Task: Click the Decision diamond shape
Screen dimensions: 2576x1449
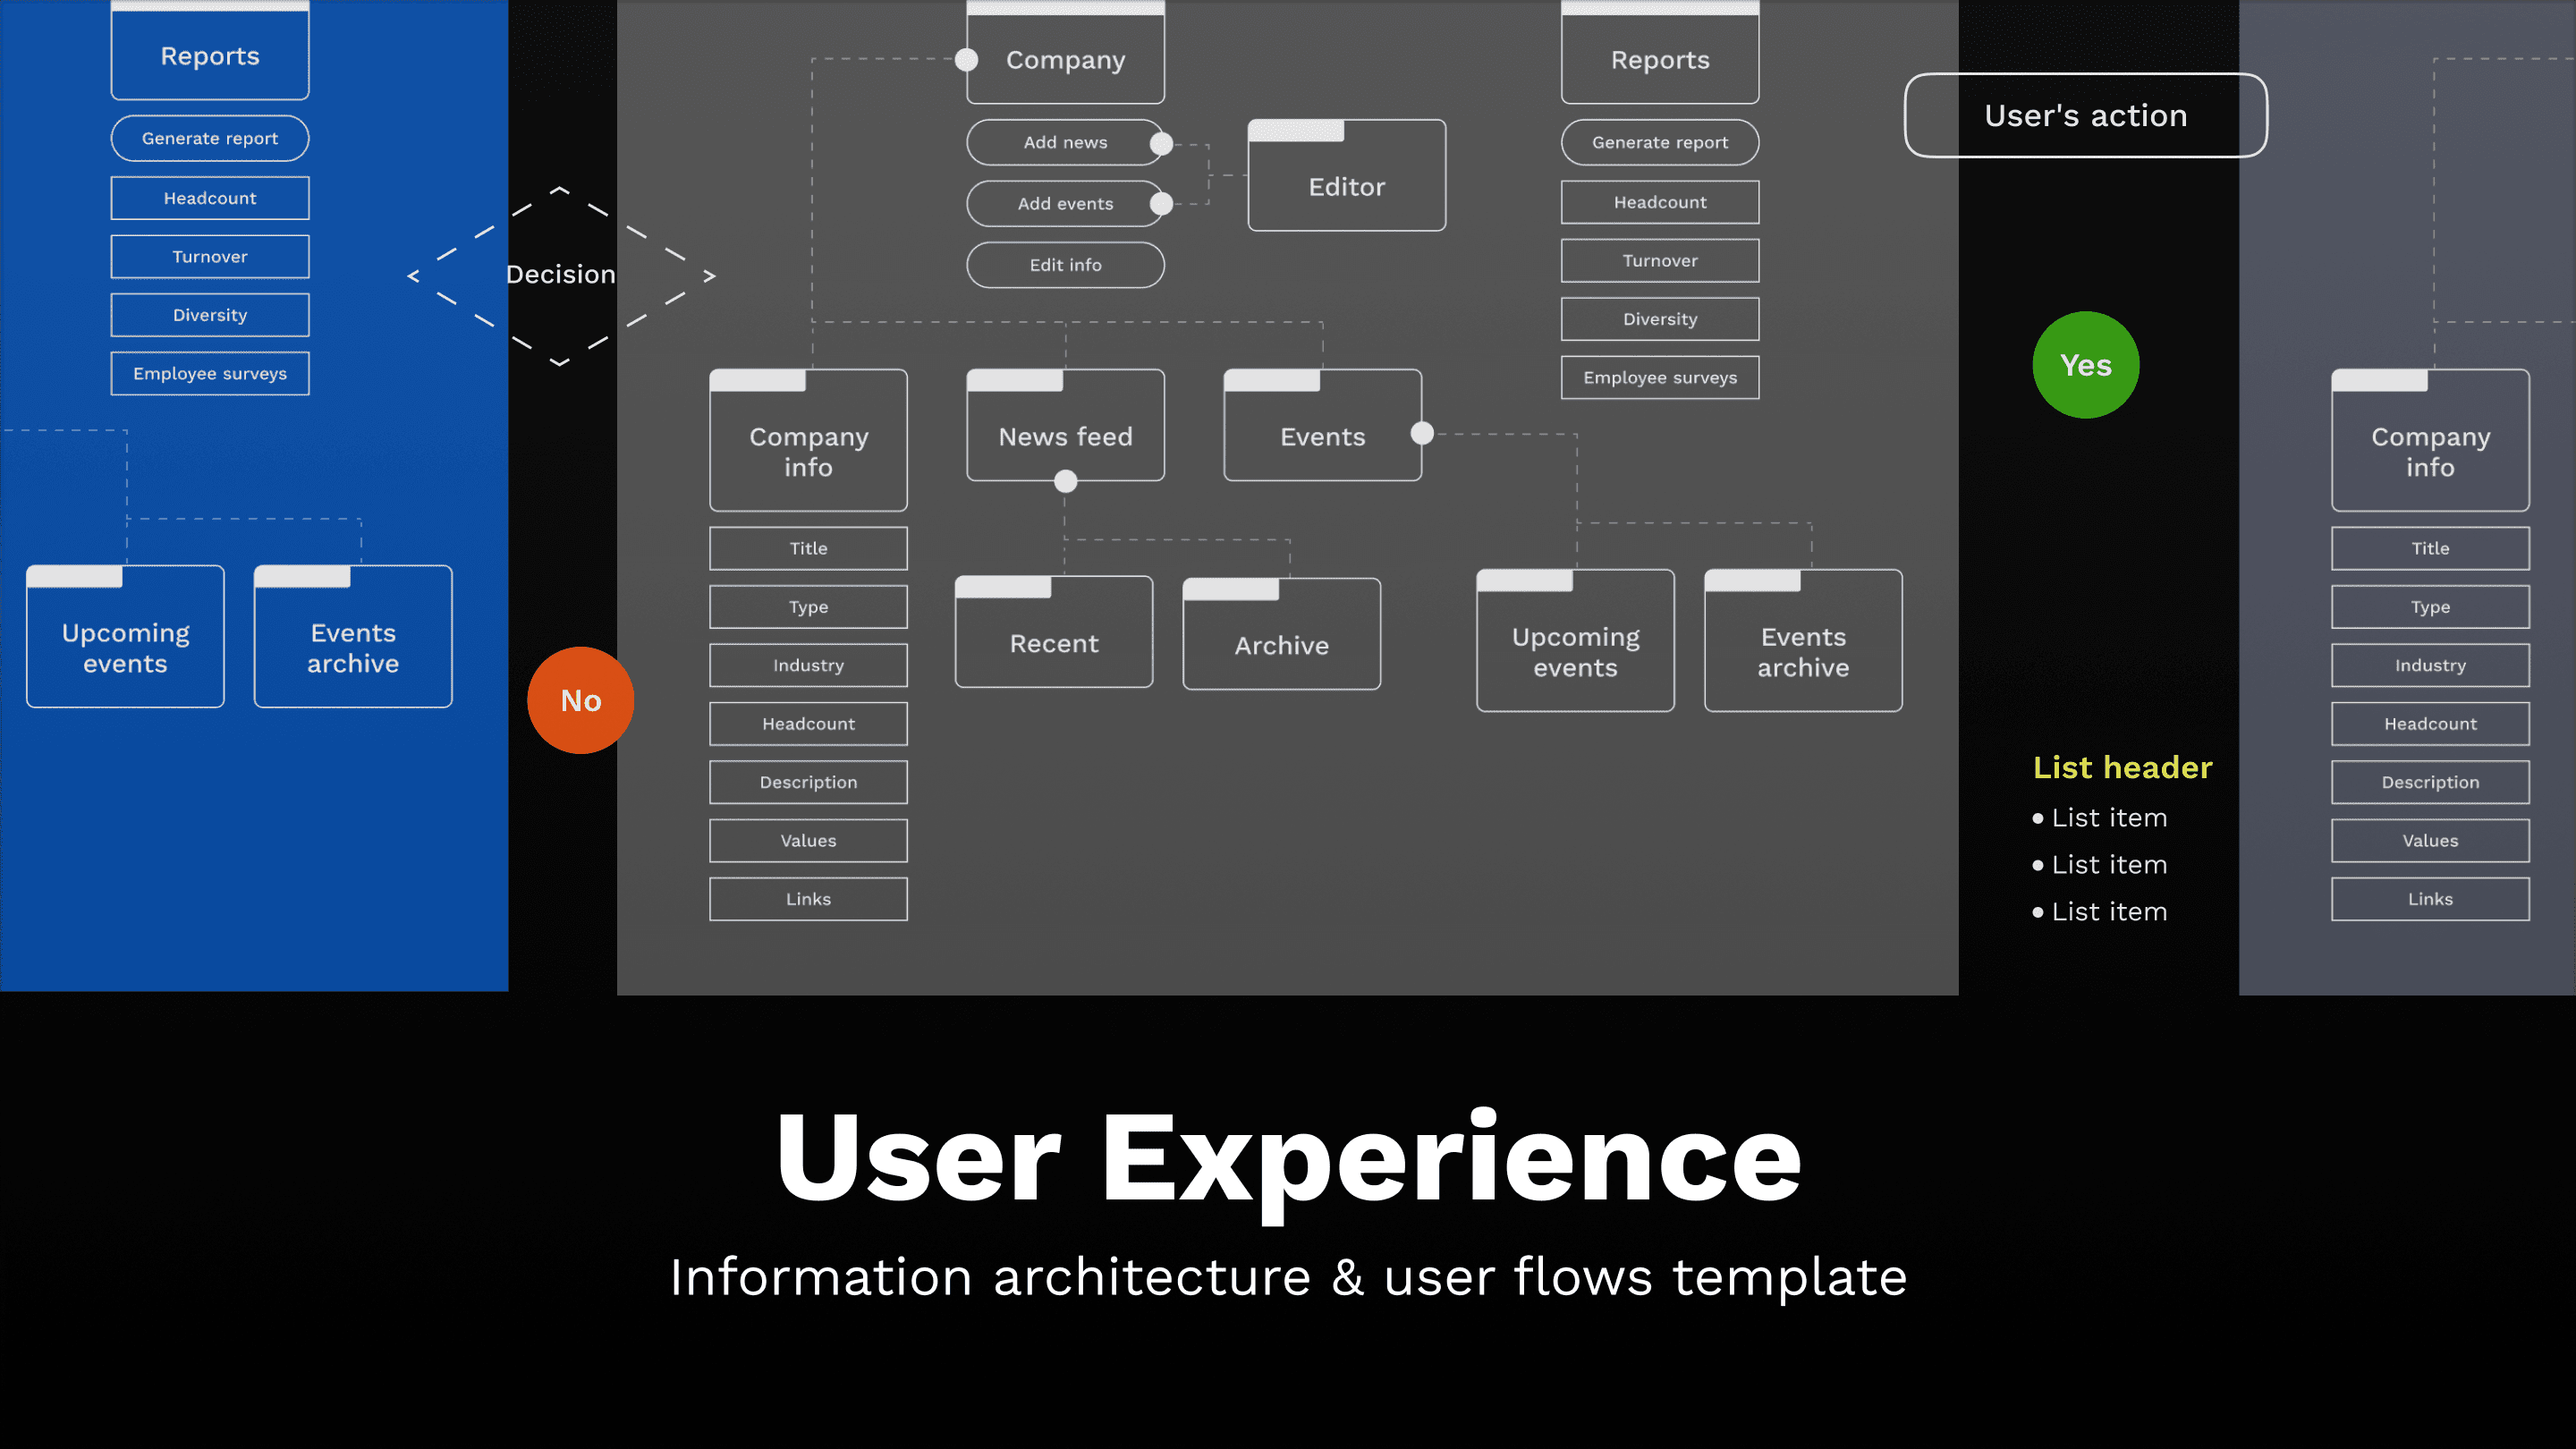Action: 560,275
